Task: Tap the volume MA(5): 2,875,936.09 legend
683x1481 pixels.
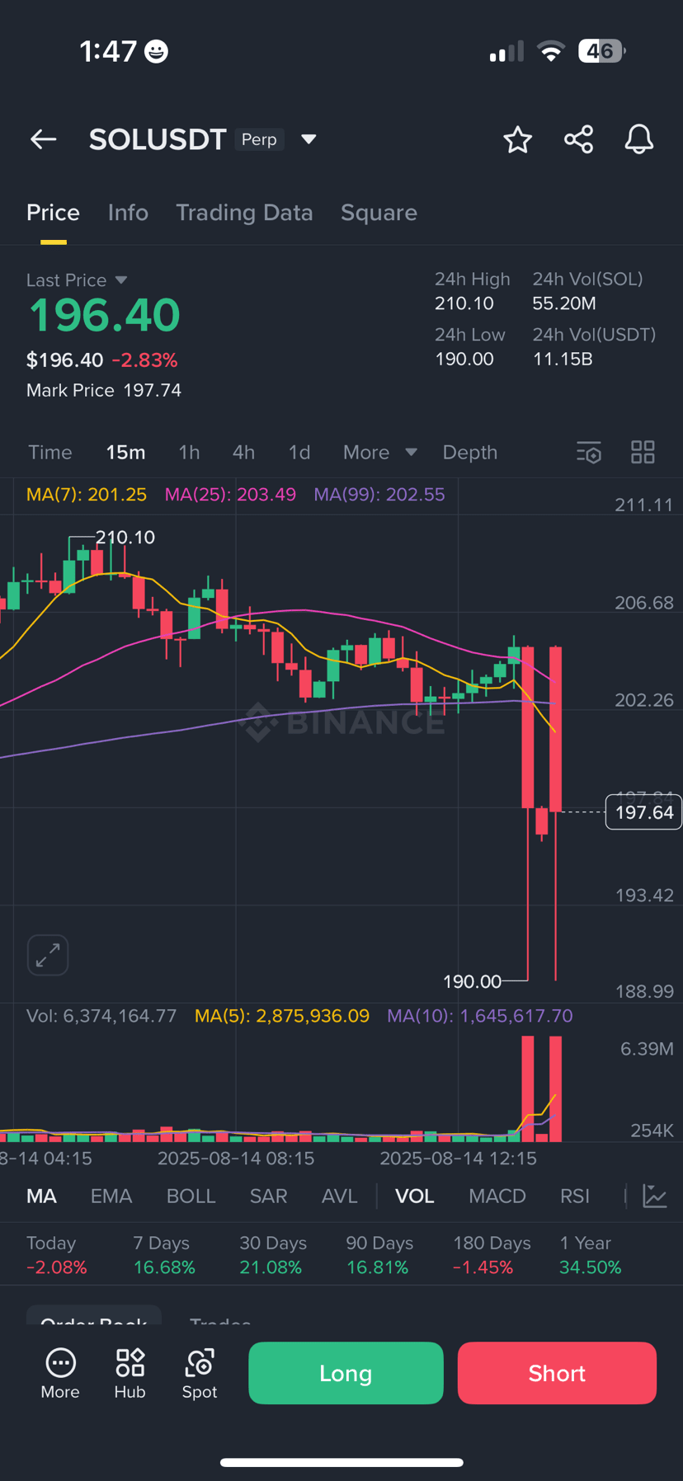Action: pos(282,1016)
